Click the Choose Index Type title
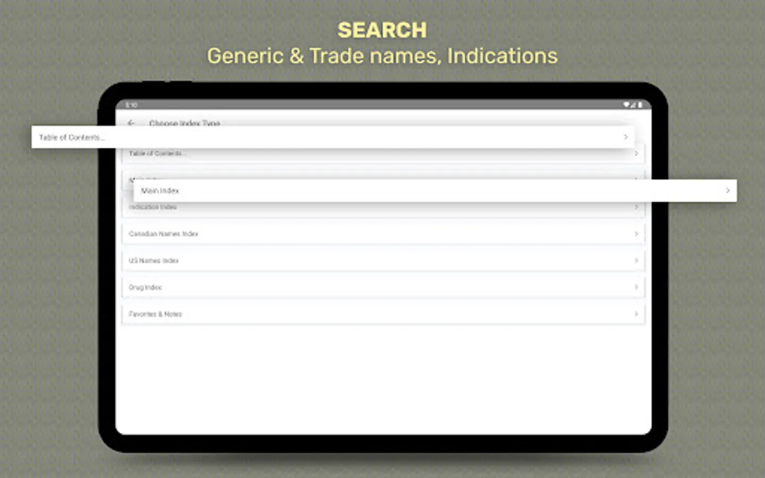The width and height of the screenshot is (765, 478). tap(185, 123)
